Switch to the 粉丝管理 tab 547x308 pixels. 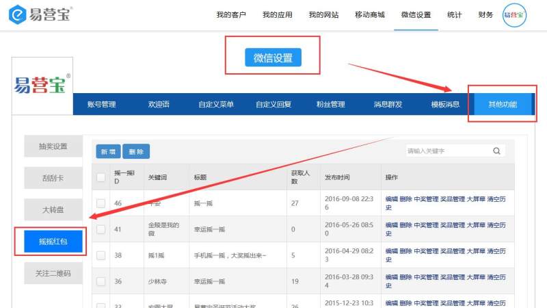coord(331,104)
